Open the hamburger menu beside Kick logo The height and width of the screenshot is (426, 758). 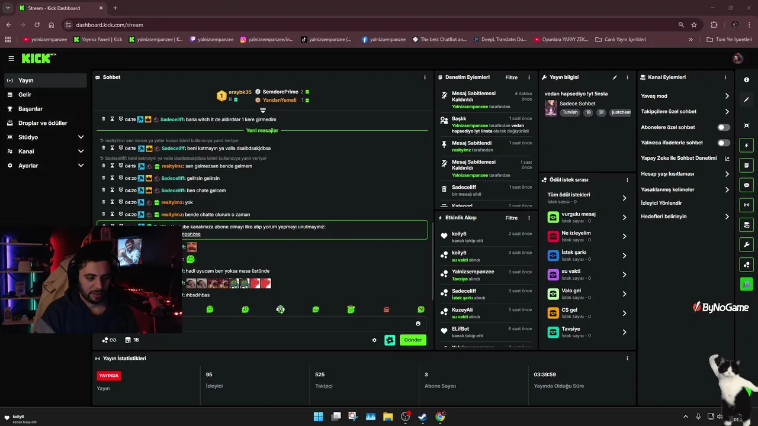point(11,59)
